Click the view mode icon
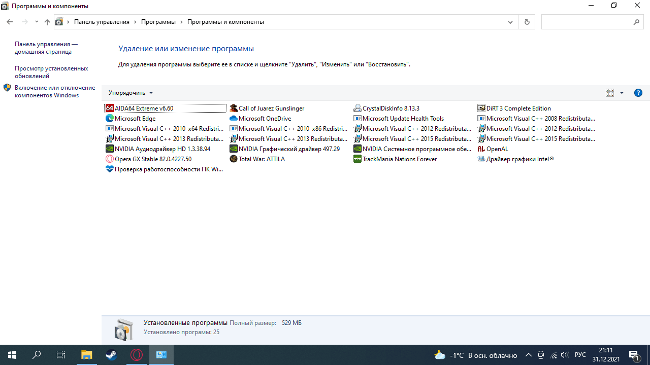This screenshot has height=365, width=650. [610, 93]
